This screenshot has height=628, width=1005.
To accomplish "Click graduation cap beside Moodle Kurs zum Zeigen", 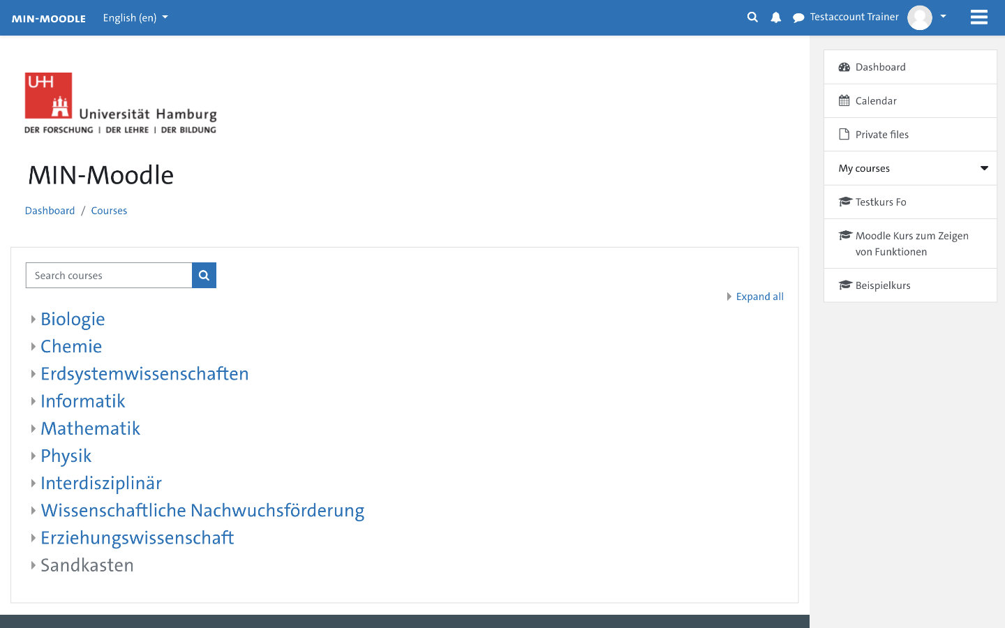I will 845,235.
